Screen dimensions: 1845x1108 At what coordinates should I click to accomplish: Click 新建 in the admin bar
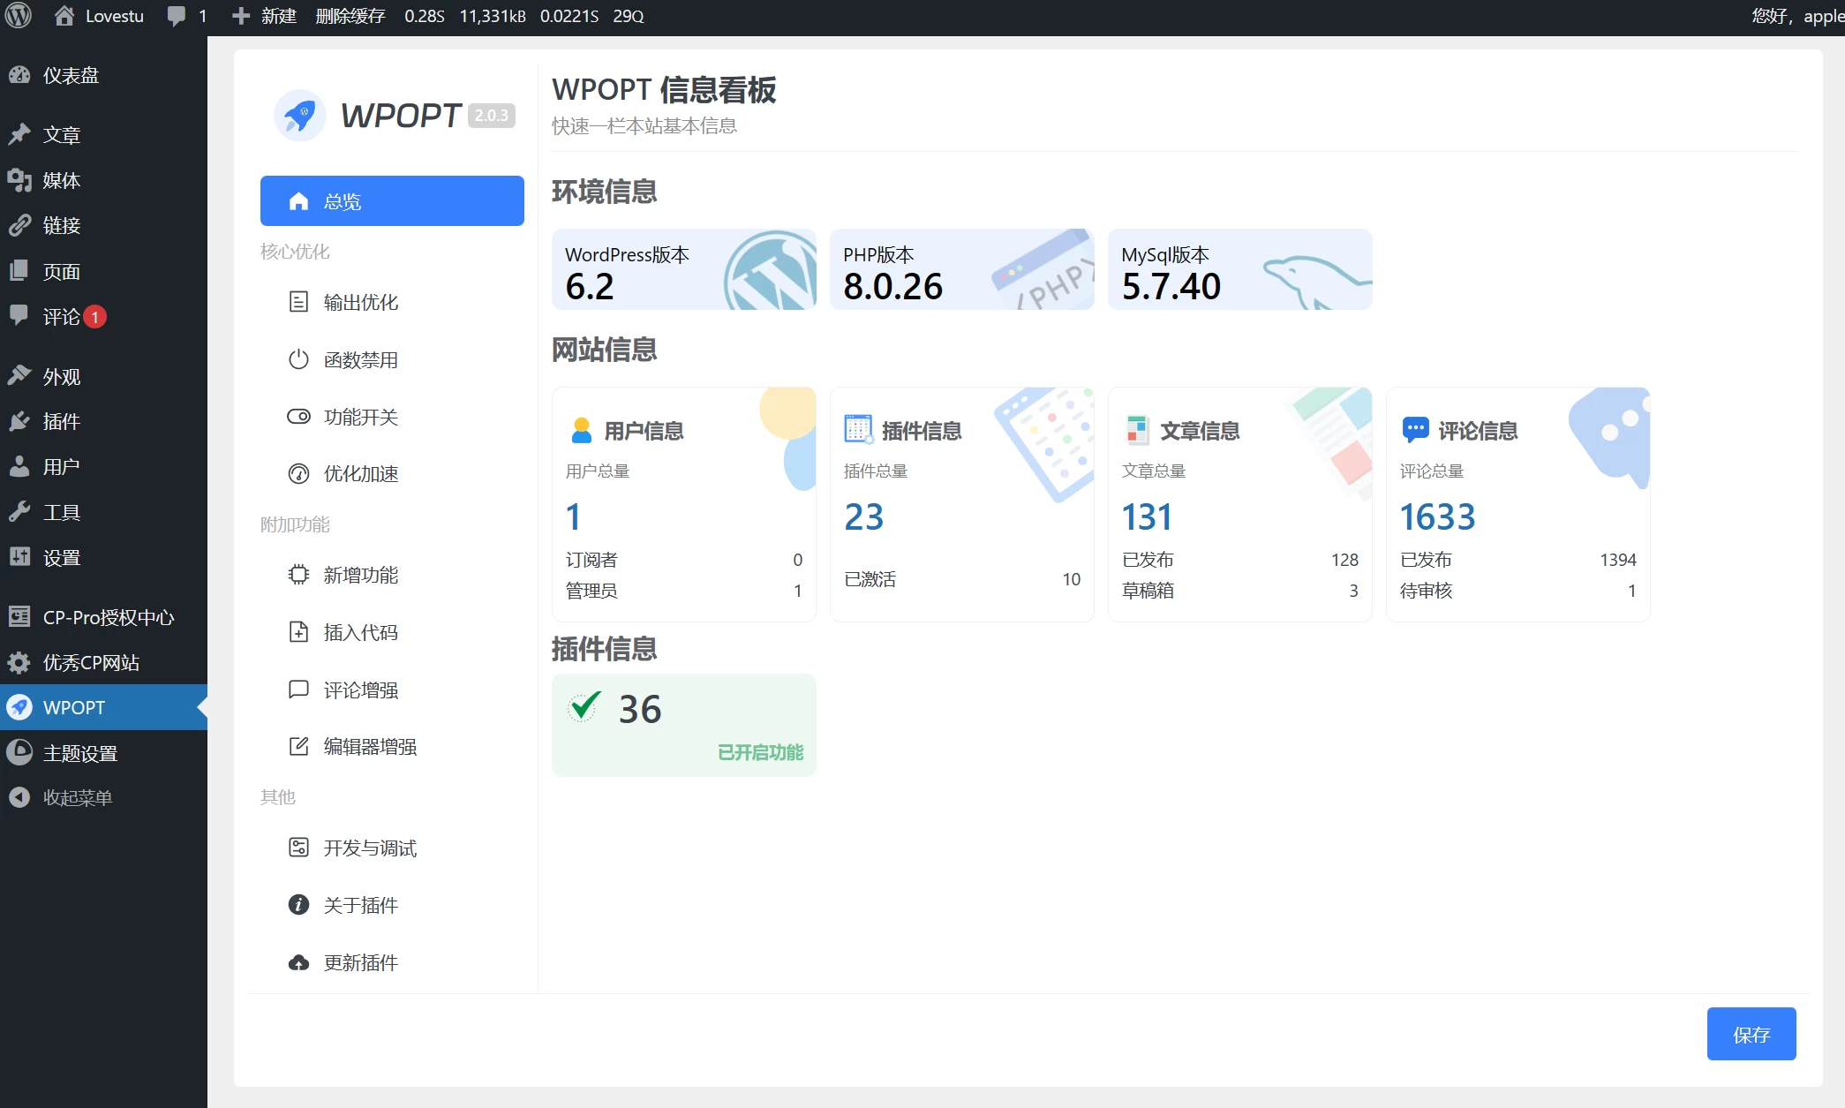279,16
